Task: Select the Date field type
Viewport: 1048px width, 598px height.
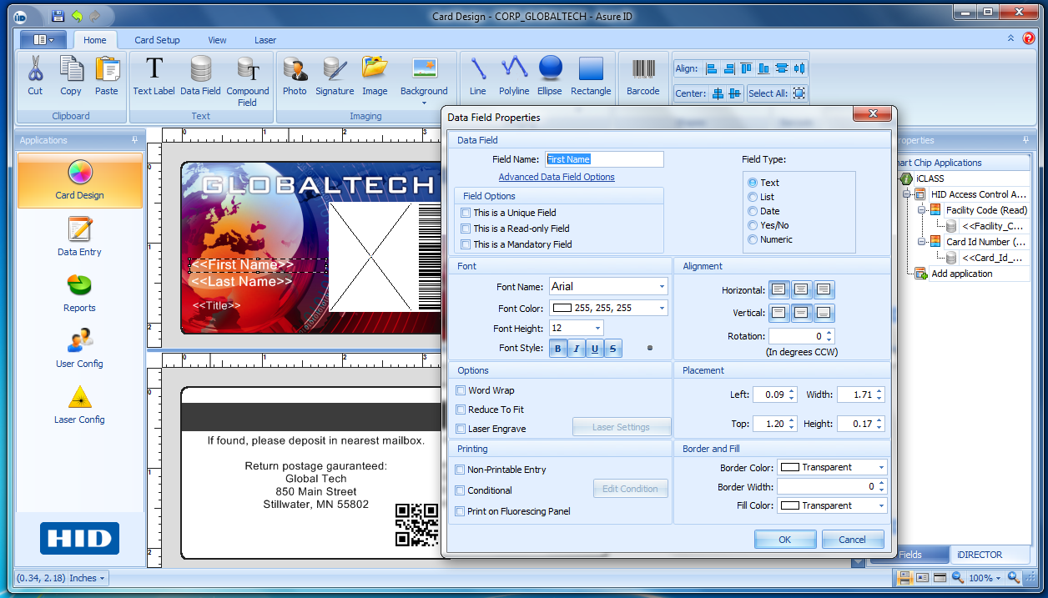Action: tap(753, 212)
